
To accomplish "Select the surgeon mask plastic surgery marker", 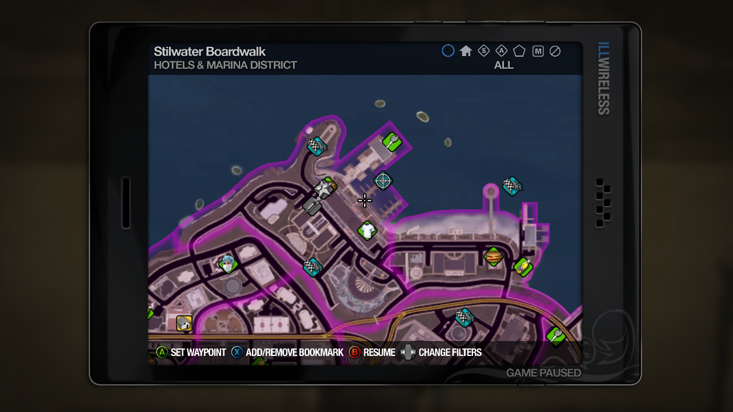I will [x=228, y=264].
